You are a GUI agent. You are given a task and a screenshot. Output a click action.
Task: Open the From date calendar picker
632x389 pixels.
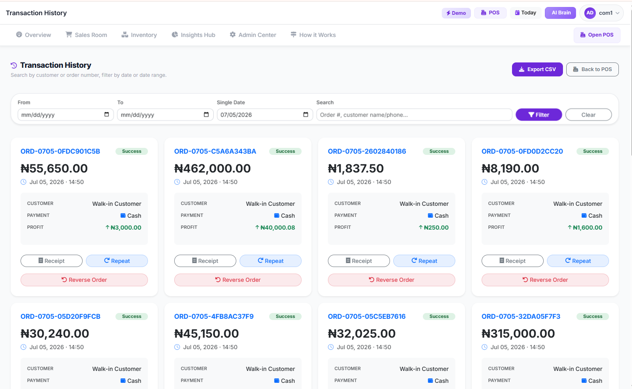[x=106, y=115]
